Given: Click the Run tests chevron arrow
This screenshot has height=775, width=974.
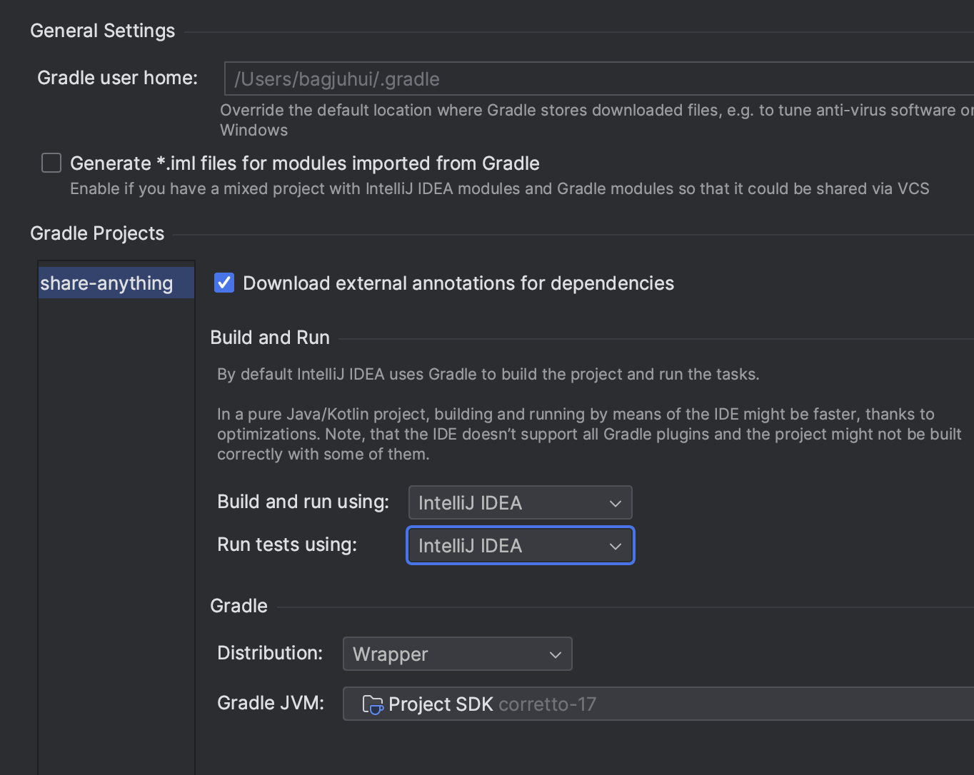Looking at the screenshot, I should click(x=615, y=547).
